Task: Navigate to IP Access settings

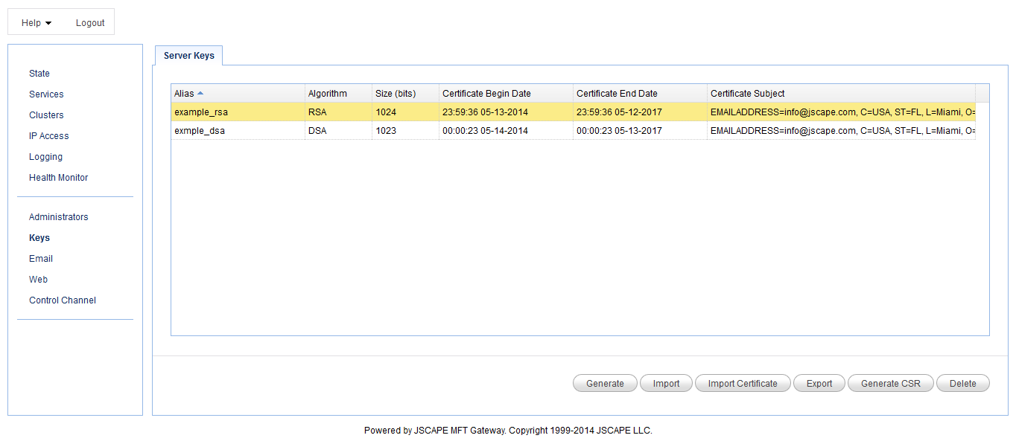Action: [48, 136]
